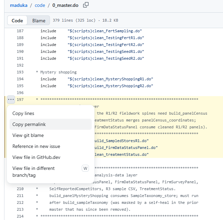This screenshot has height=220, width=223.
Task: Click the clean_TestingSeedR2.do include string
Action: (106, 58)
